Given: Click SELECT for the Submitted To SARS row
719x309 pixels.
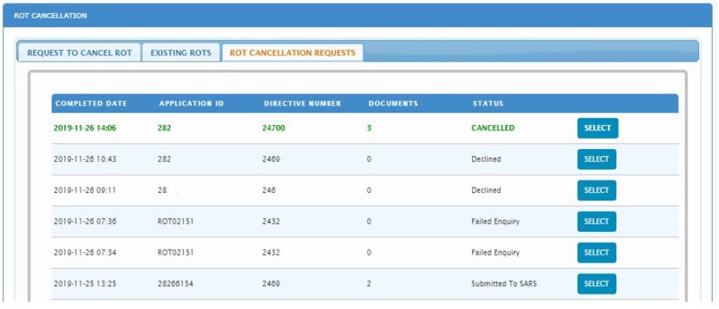Looking at the screenshot, I should [597, 284].
